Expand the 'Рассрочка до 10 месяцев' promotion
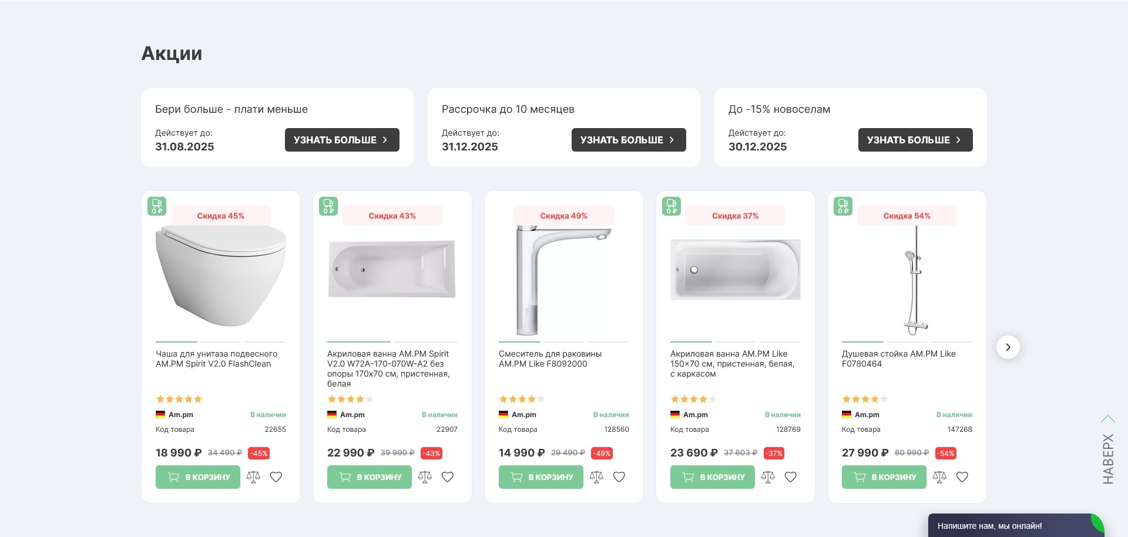 tap(629, 140)
